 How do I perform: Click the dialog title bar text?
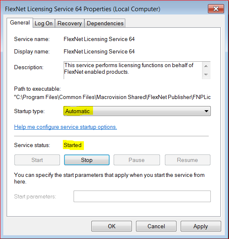point(83,9)
